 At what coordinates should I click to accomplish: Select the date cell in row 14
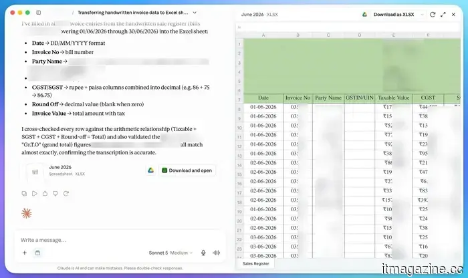click(263, 163)
